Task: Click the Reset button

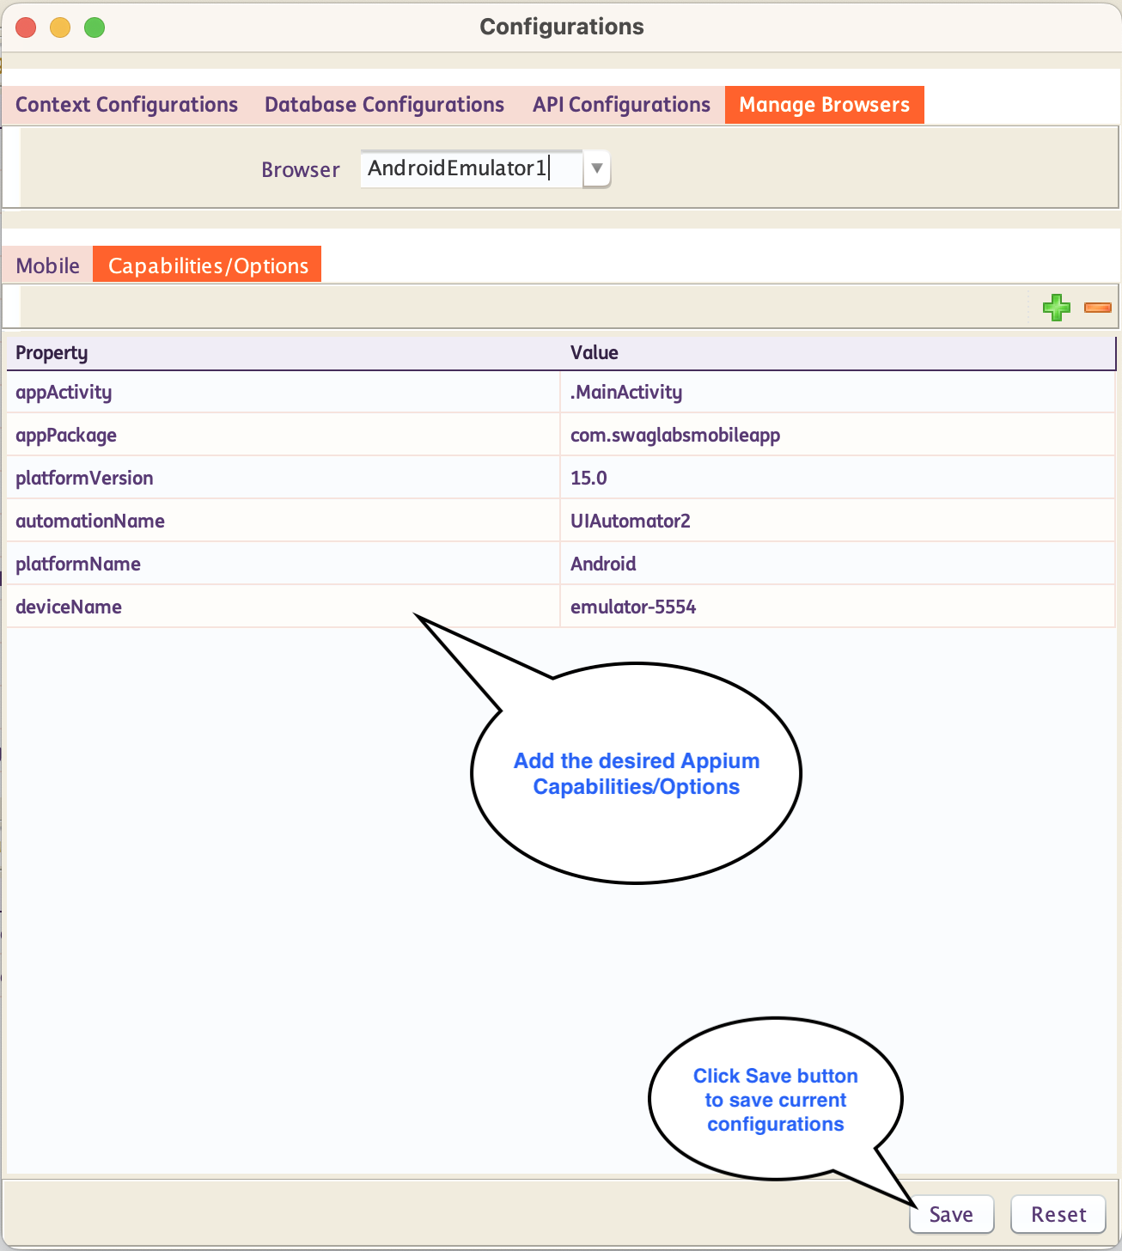Action: (x=1058, y=1214)
